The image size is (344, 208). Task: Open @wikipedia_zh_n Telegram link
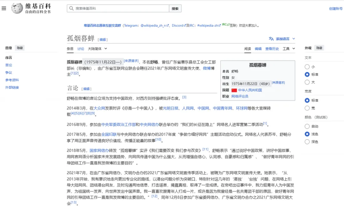coord(154,25)
